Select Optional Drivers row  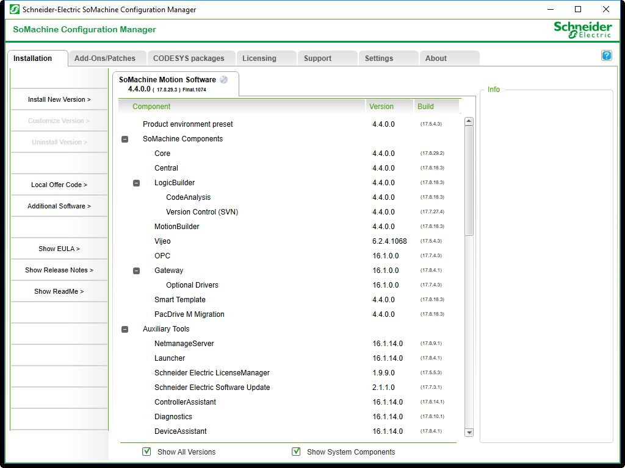point(290,285)
